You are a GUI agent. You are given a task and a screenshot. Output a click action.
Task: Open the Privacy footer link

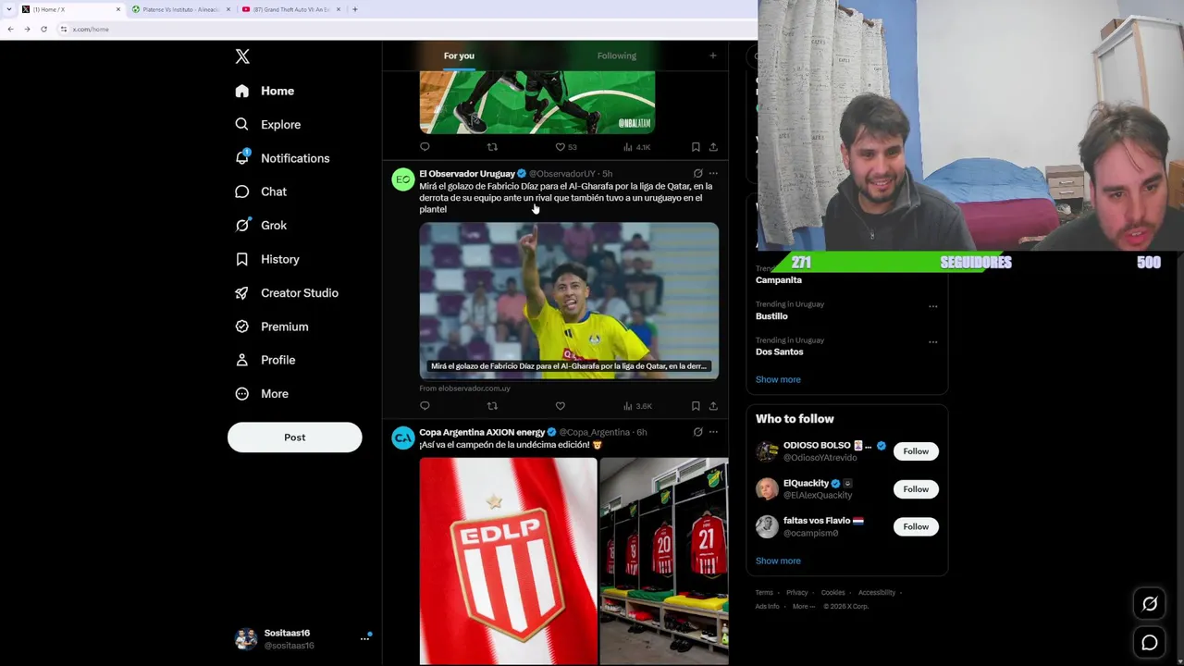pyautogui.click(x=797, y=593)
